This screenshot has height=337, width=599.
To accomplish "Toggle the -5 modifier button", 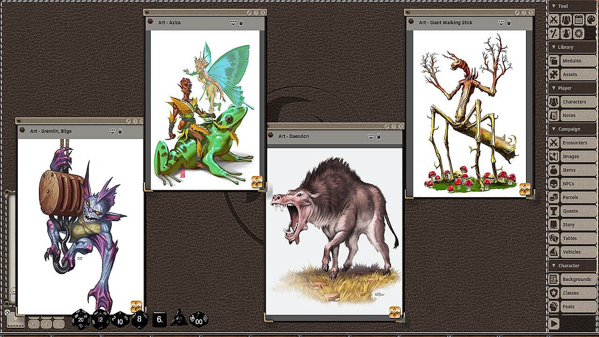I will point(58,324).
